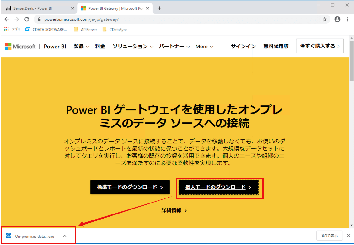Click 個人モードのダウンロード button
The width and height of the screenshot is (354, 245).
point(218,187)
